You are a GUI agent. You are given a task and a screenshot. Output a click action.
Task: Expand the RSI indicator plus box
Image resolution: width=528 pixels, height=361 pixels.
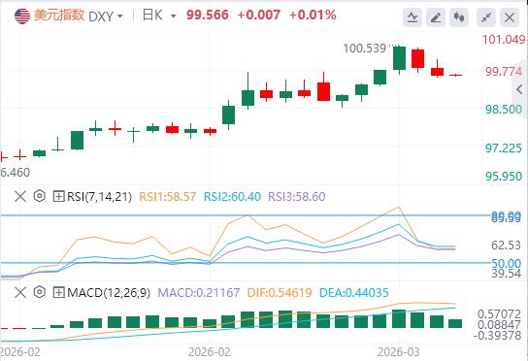click(x=58, y=196)
